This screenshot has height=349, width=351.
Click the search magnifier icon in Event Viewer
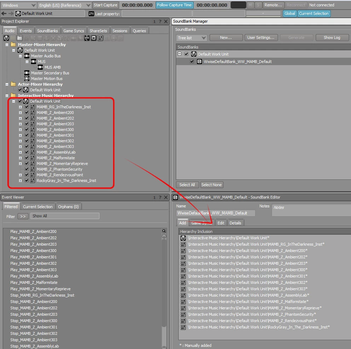coord(164,231)
